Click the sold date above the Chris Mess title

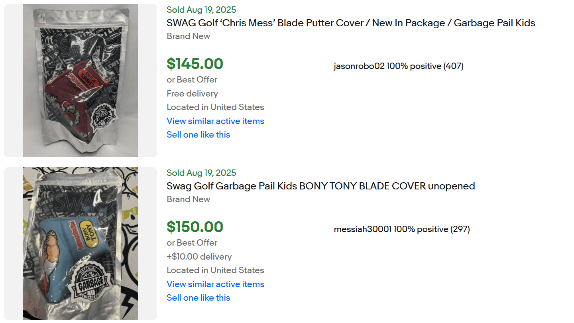201,10
